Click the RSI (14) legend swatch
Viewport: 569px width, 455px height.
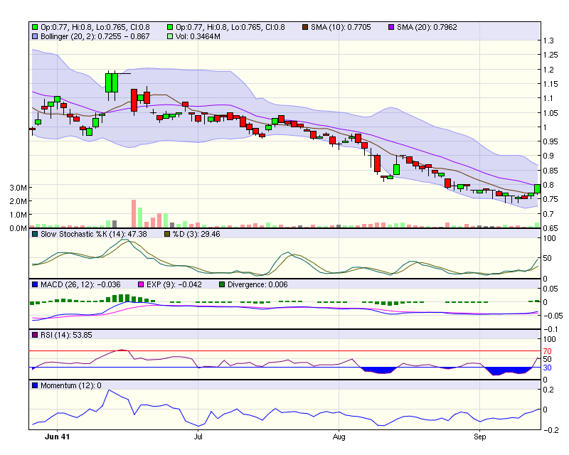35,335
